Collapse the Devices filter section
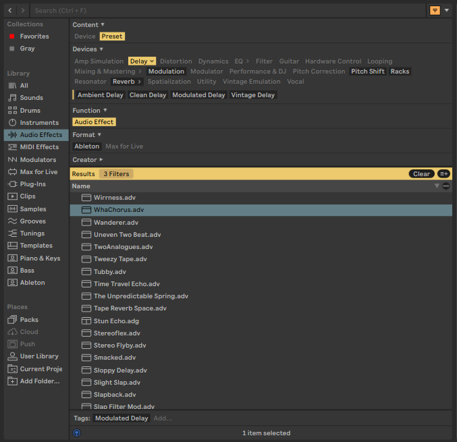Viewport: 457px width, 442px height. [x=101, y=49]
